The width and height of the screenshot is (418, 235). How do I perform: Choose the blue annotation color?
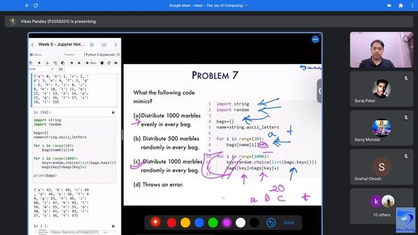coord(199,223)
